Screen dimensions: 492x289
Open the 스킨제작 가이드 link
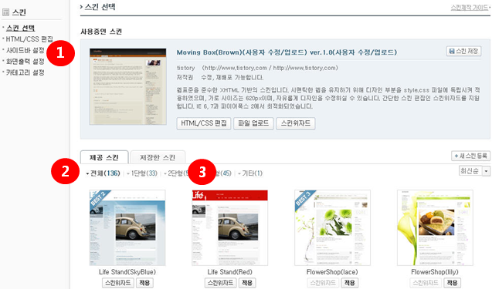tap(470, 7)
